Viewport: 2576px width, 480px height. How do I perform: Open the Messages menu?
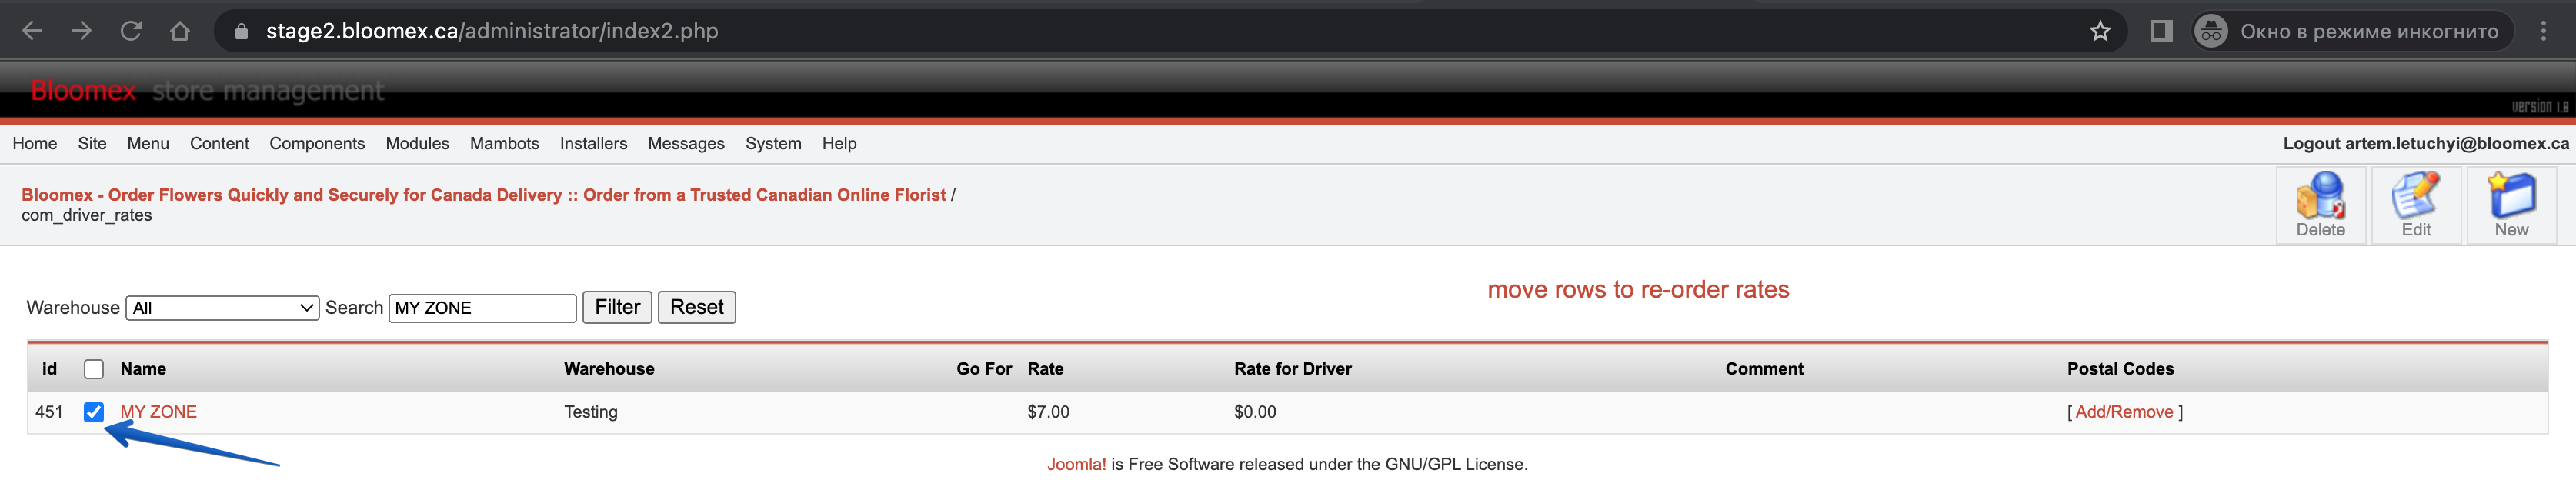[x=686, y=143]
